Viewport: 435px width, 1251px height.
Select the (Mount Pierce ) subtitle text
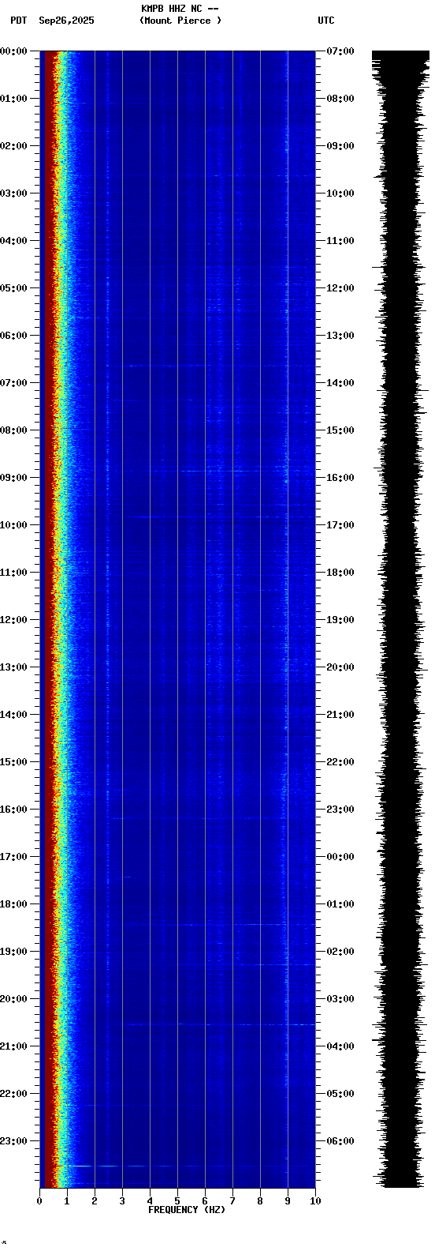180,21
